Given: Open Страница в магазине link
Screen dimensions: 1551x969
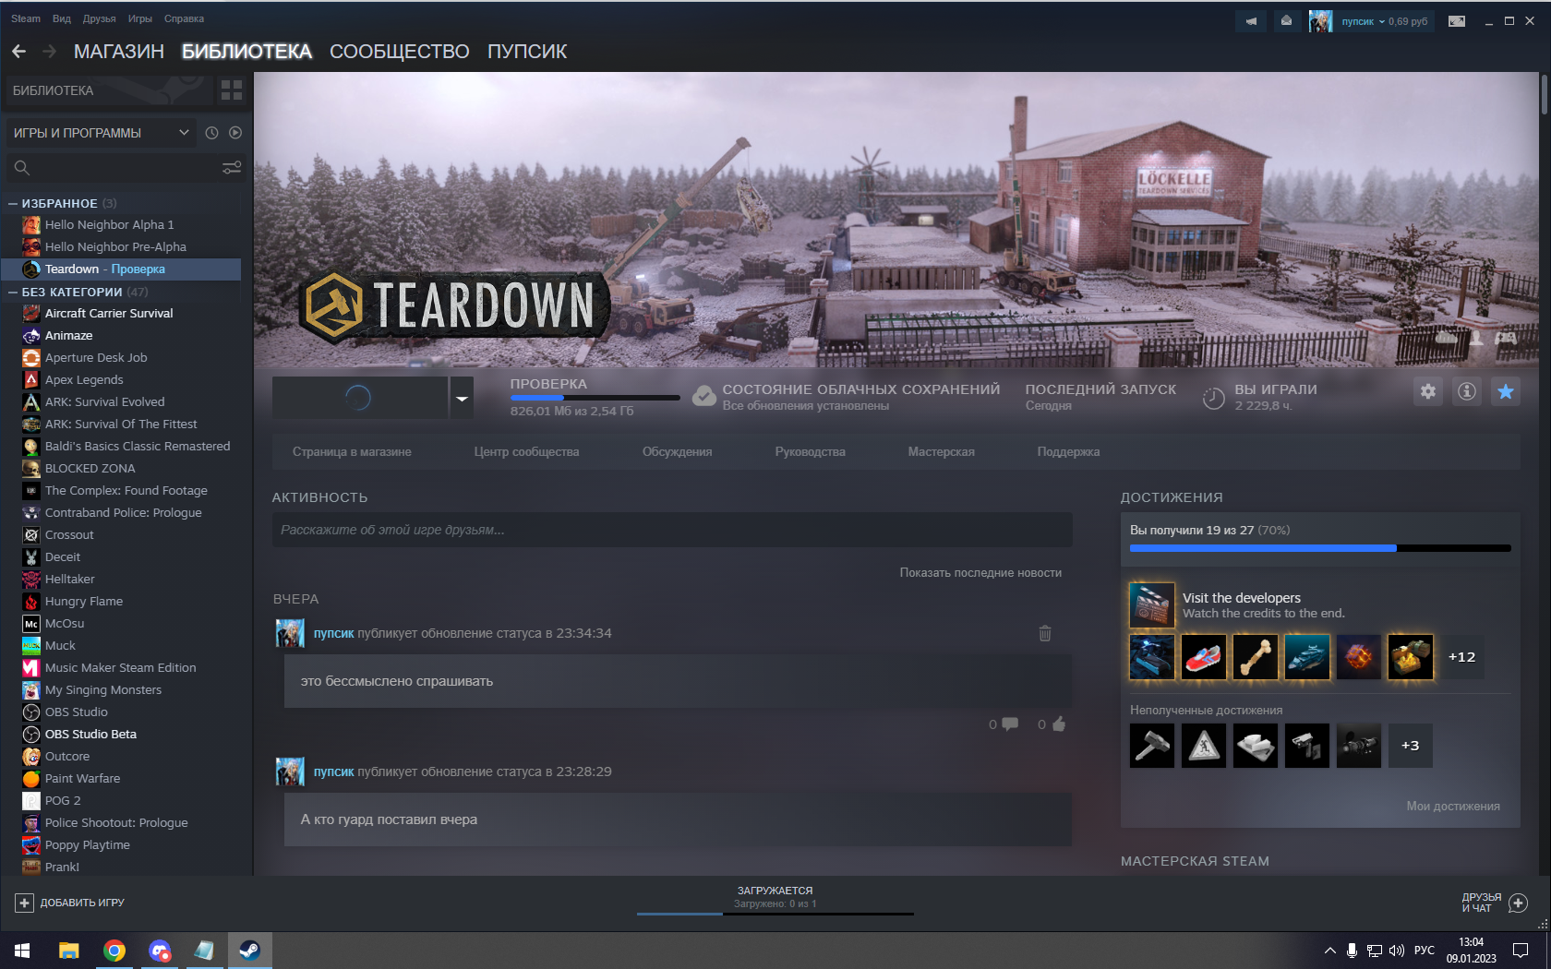Looking at the screenshot, I should point(352,451).
